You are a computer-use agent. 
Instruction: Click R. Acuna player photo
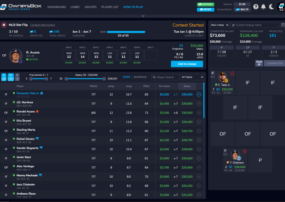coord(16,56)
